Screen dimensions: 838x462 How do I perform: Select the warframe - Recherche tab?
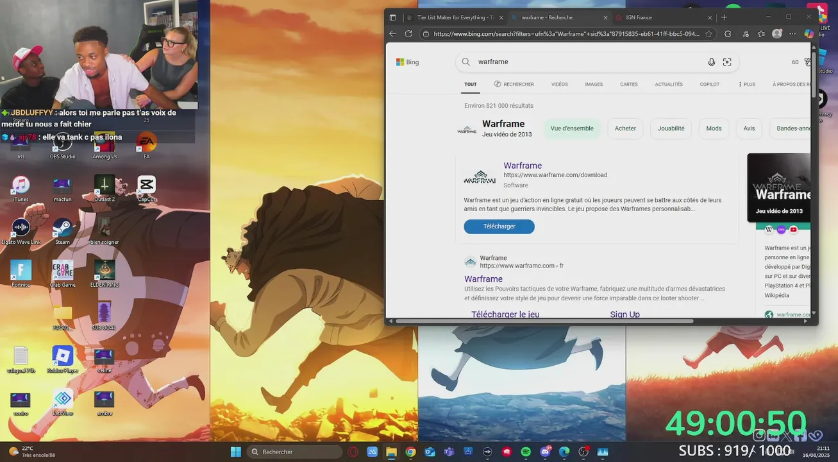coord(559,17)
